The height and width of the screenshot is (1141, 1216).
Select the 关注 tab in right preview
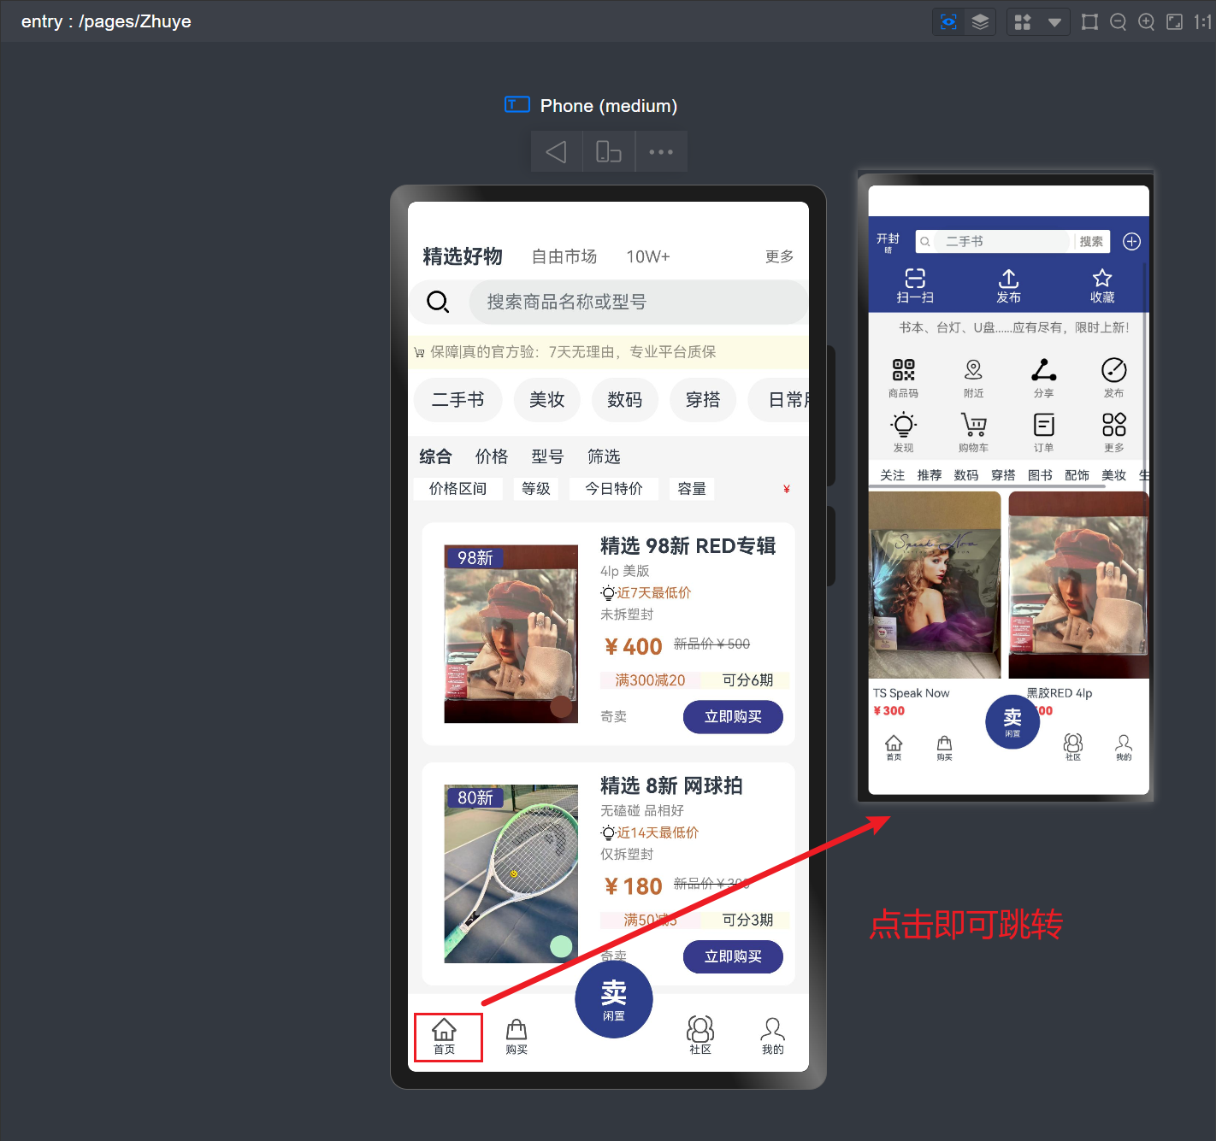[893, 475]
